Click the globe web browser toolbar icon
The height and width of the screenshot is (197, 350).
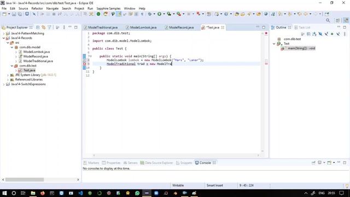click(x=266, y=14)
